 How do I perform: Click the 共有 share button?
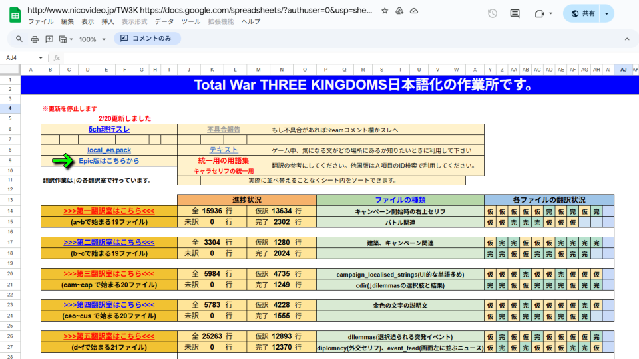tap(583, 13)
